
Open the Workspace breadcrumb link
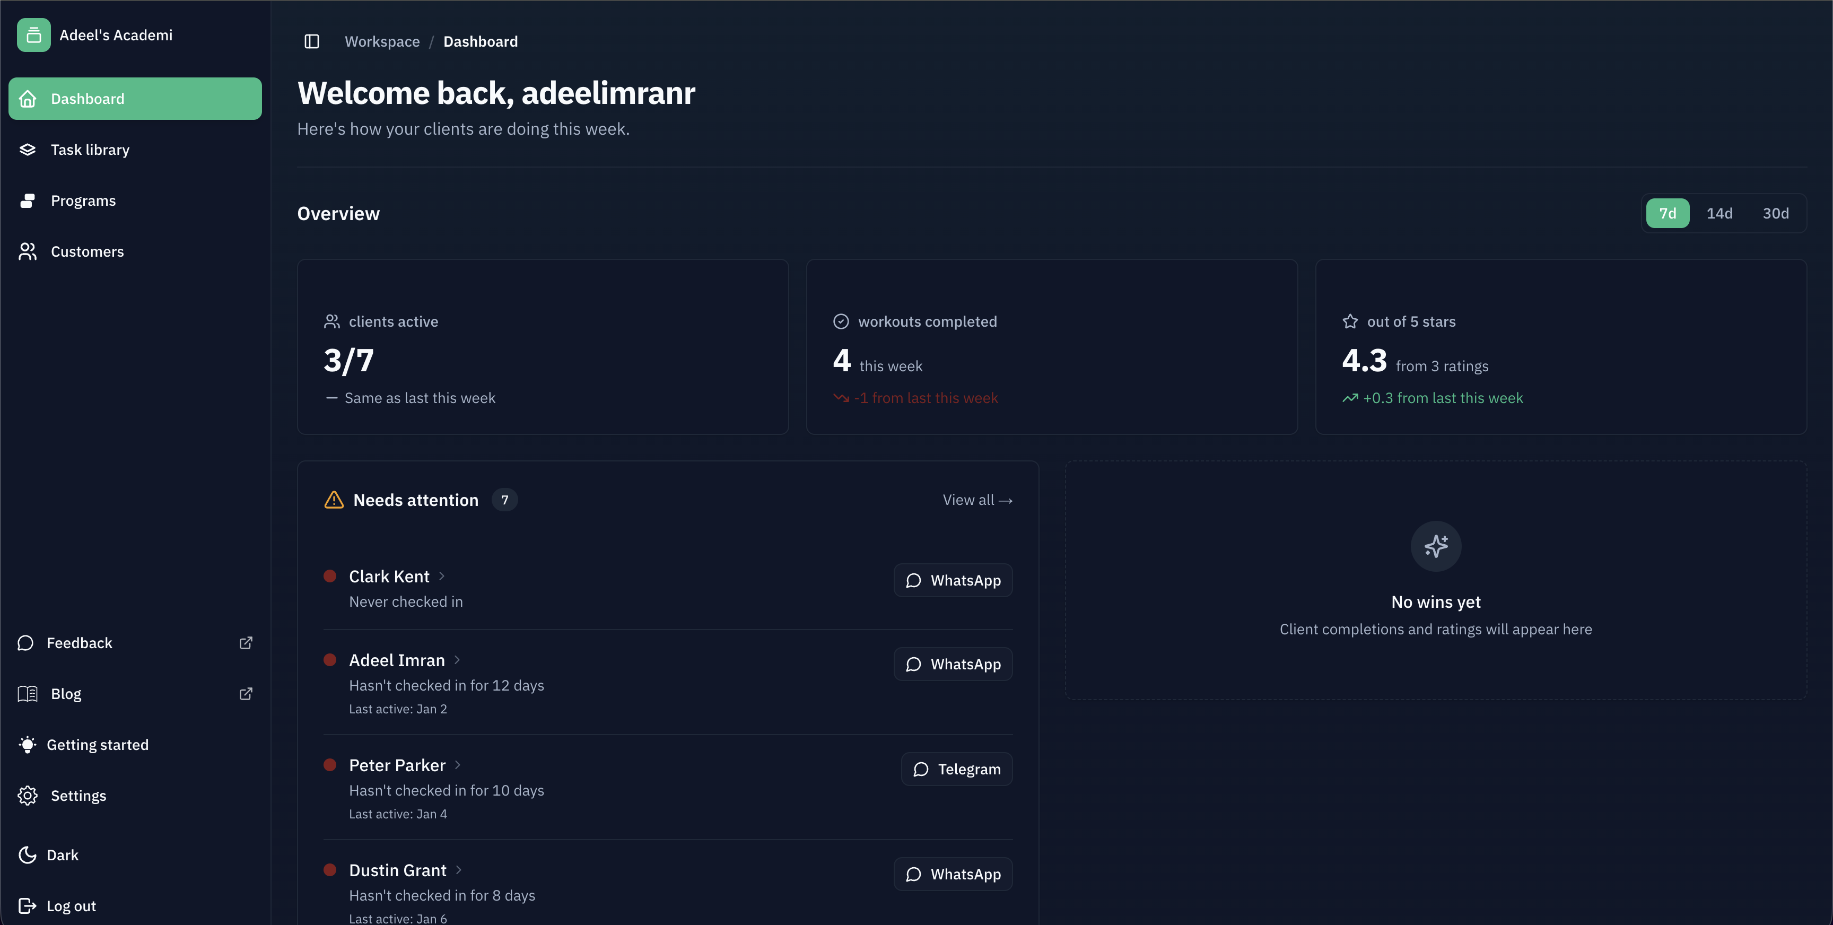(382, 41)
